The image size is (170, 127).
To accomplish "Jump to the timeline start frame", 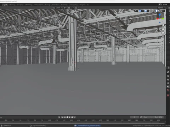I will 62,117.
